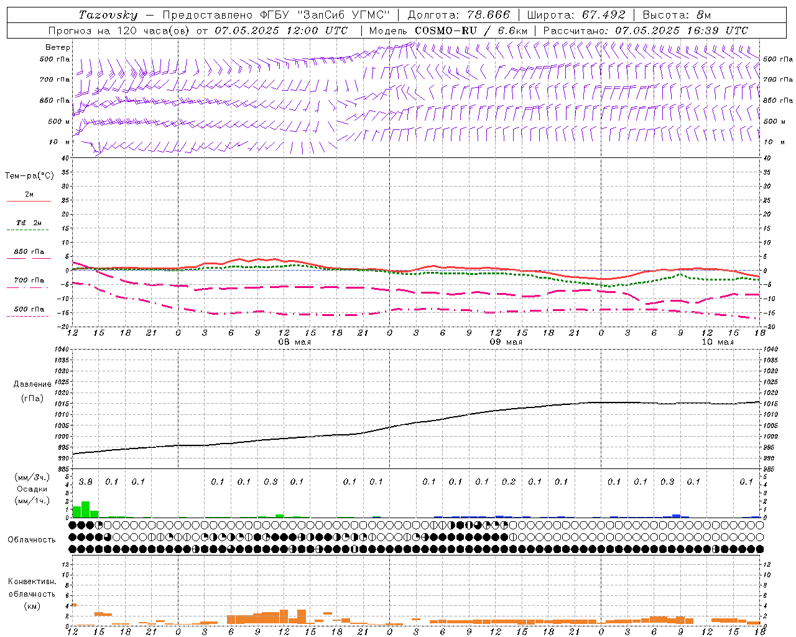Click "1040" on the left pressure axis

pyautogui.click(x=62, y=350)
